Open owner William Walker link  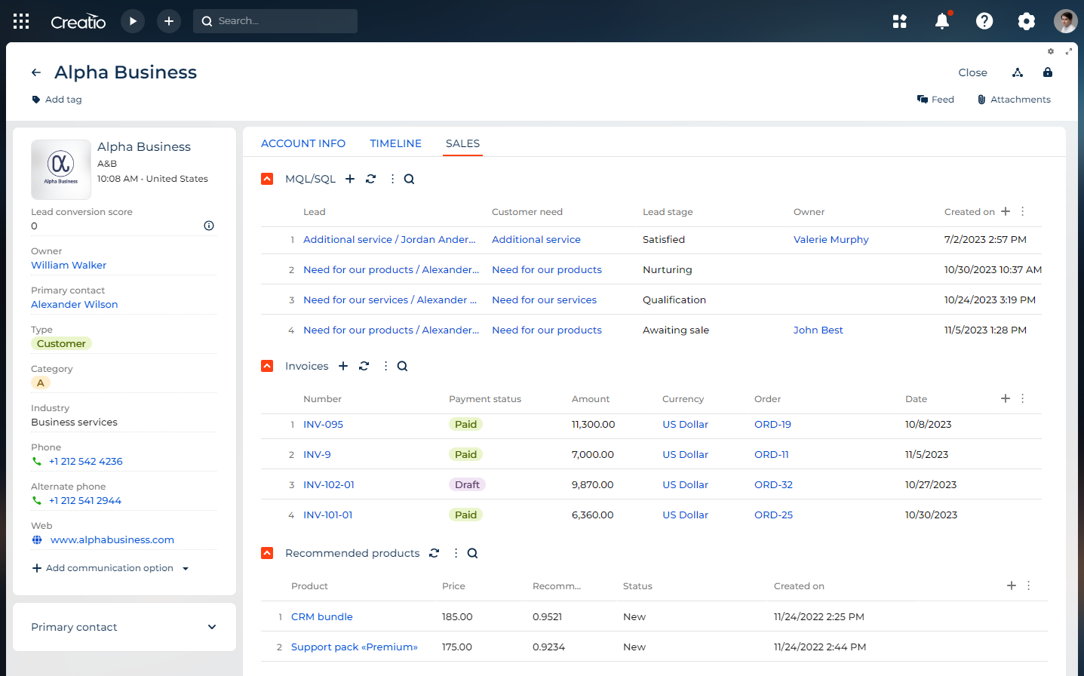click(x=69, y=266)
